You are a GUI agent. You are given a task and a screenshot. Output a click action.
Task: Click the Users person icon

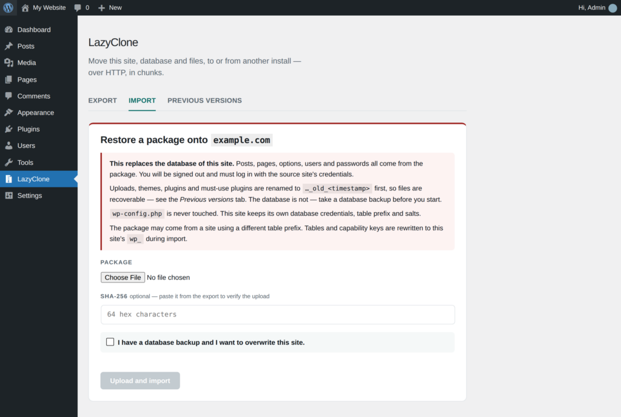[x=8, y=145]
